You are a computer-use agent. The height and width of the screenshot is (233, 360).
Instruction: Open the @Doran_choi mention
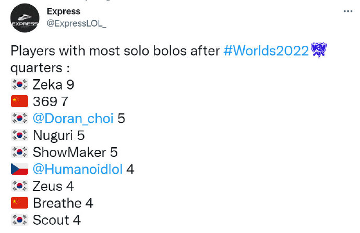[73, 119]
